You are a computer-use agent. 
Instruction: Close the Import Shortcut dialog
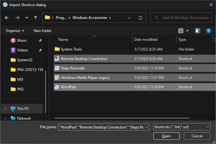(x=211, y=5)
